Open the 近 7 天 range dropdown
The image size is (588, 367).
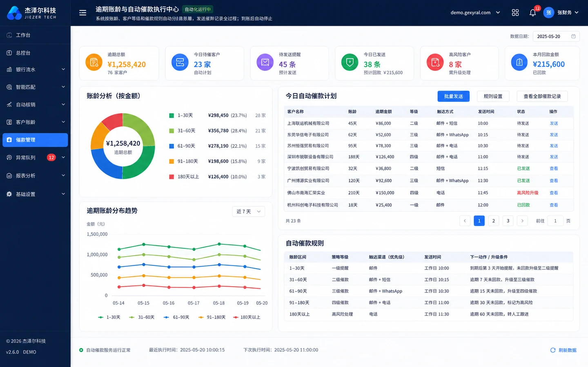click(249, 211)
